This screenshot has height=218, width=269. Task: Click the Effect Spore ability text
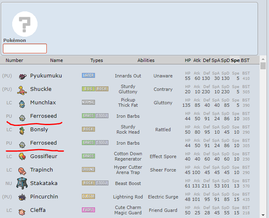tap(163, 156)
